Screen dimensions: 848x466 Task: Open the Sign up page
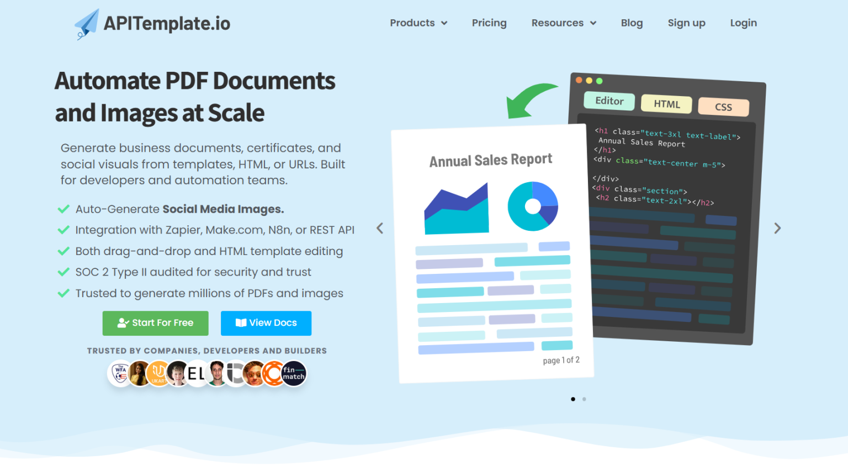(686, 23)
